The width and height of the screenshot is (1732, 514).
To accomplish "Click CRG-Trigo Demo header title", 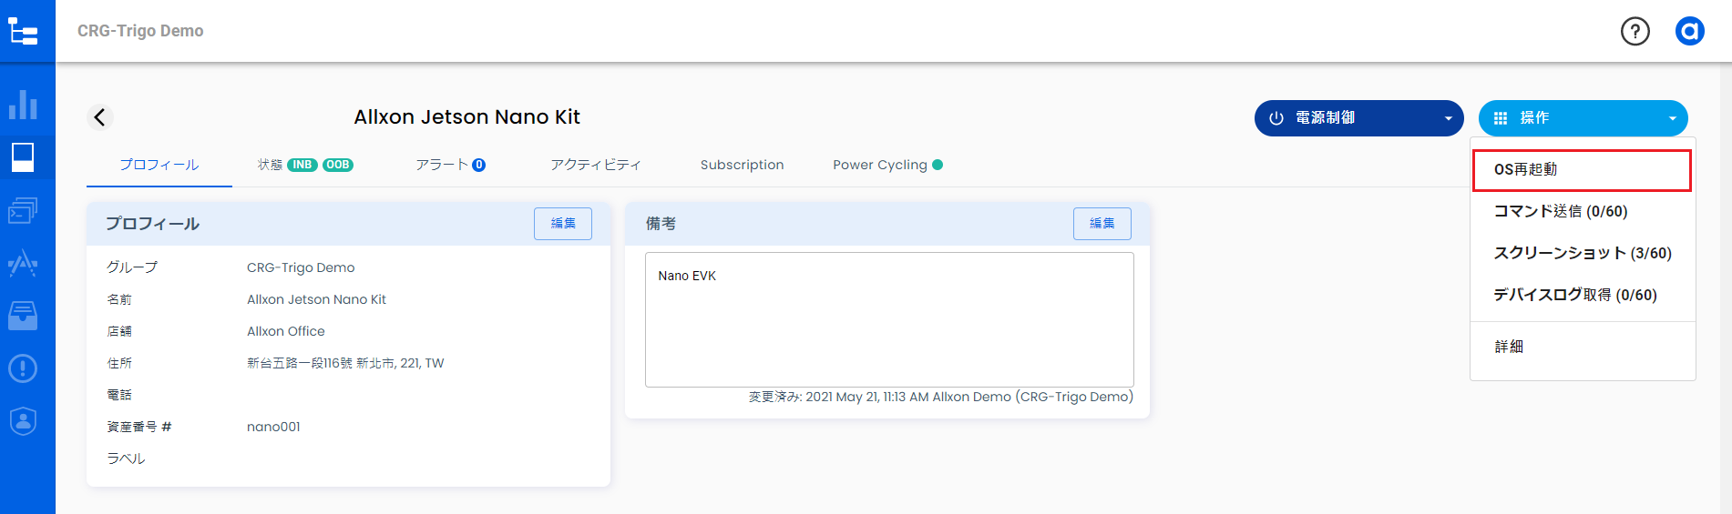I will point(140,31).
